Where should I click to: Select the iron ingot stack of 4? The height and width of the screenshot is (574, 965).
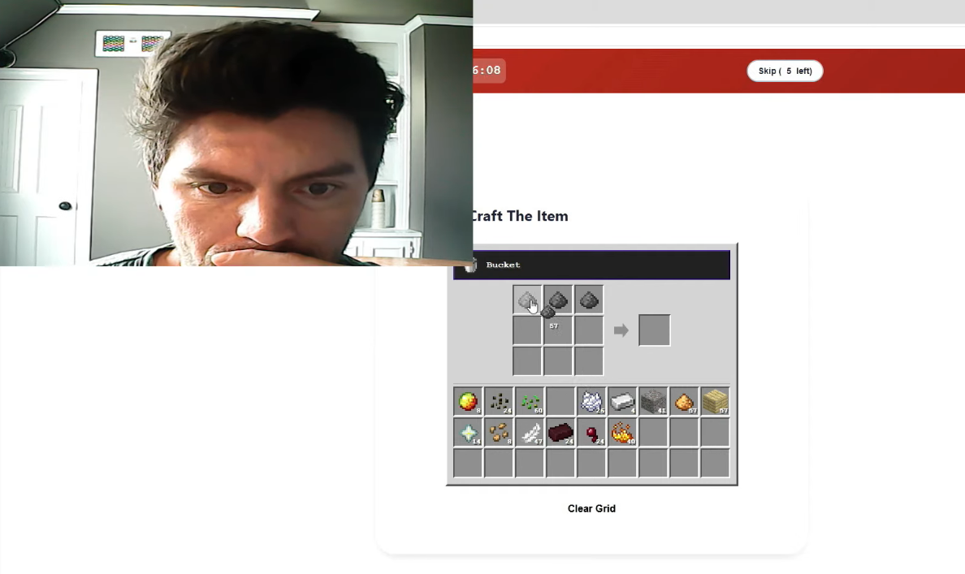[x=622, y=402]
